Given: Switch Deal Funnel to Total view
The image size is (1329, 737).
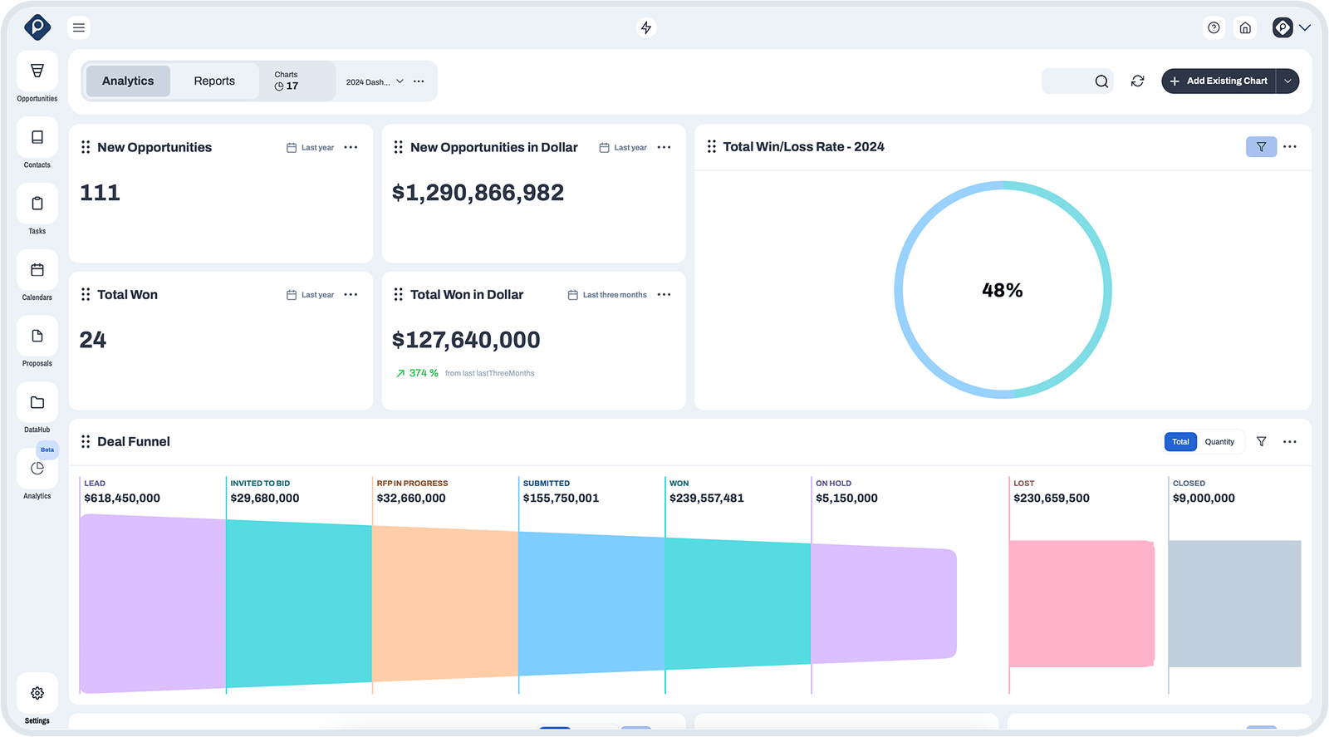Looking at the screenshot, I should 1180,442.
